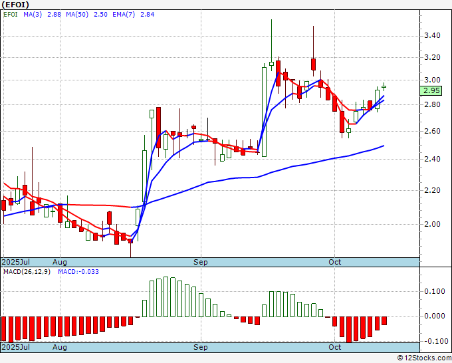Viewport: 452px width, 363px height.
Task: Click the (EFOI) chart title
Action: coord(15,5)
